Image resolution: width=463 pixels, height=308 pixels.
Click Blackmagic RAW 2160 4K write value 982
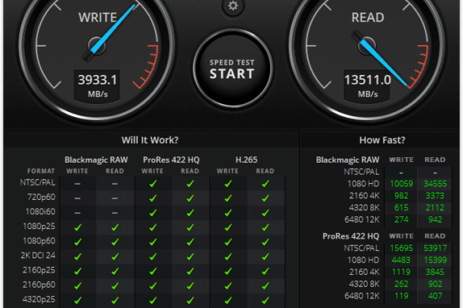[401, 196]
